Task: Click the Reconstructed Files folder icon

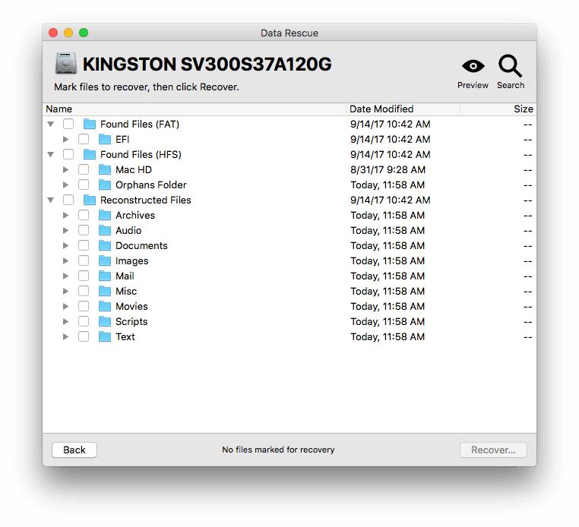Action: [x=90, y=200]
